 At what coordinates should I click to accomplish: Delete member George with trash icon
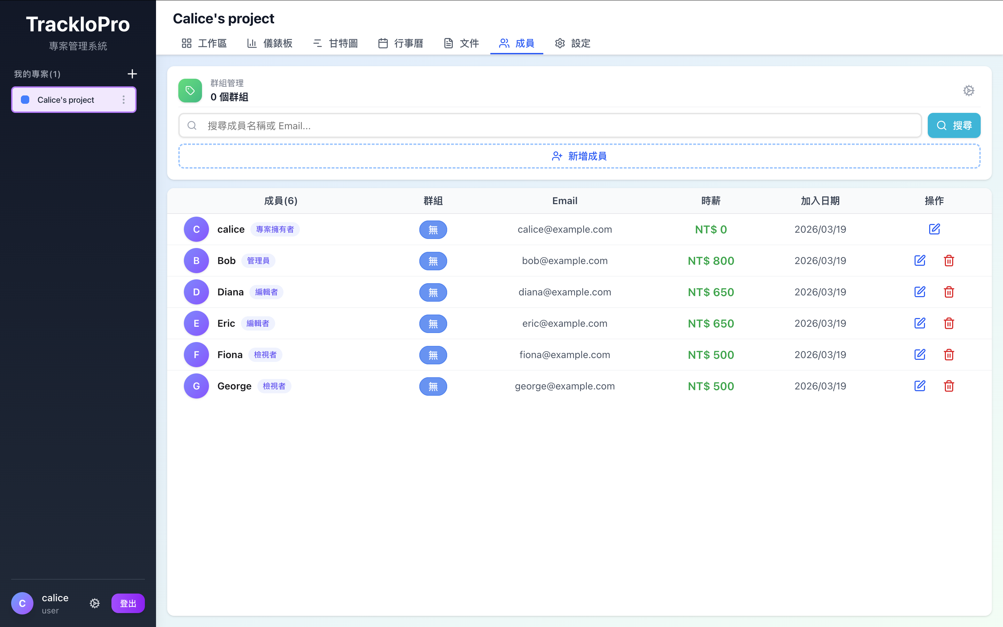(x=949, y=386)
